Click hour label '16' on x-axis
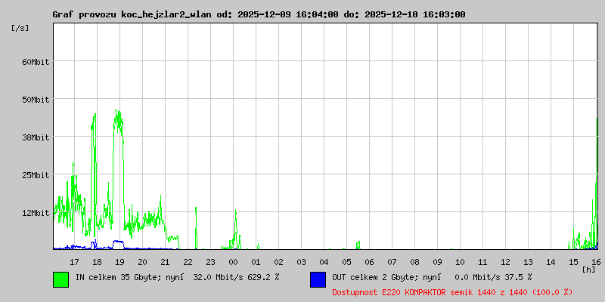This screenshot has width=605, height=302. pyautogui.click(x=596, y=262)
